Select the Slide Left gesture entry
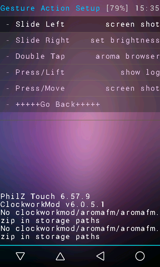This screenshot has width=160, height=267. pos(80,24)
